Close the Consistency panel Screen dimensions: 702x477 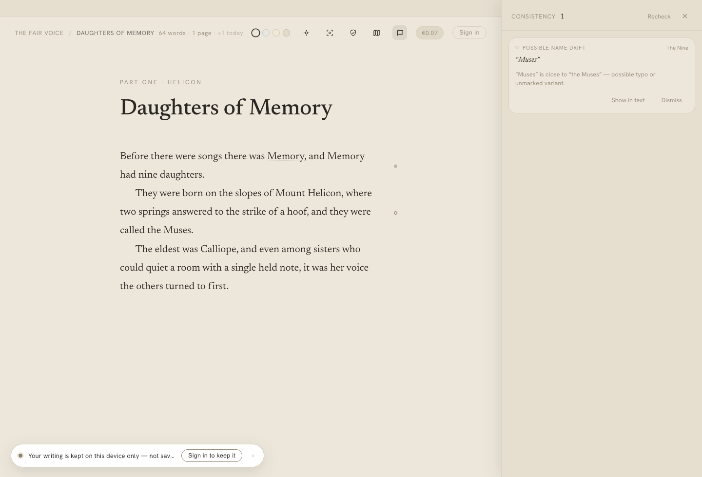point(685,16)
